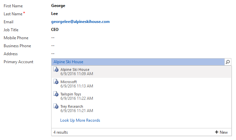Click the Last Name label
Image resolution: width=236 pixels, height=140 pixels.
point(13,14)
